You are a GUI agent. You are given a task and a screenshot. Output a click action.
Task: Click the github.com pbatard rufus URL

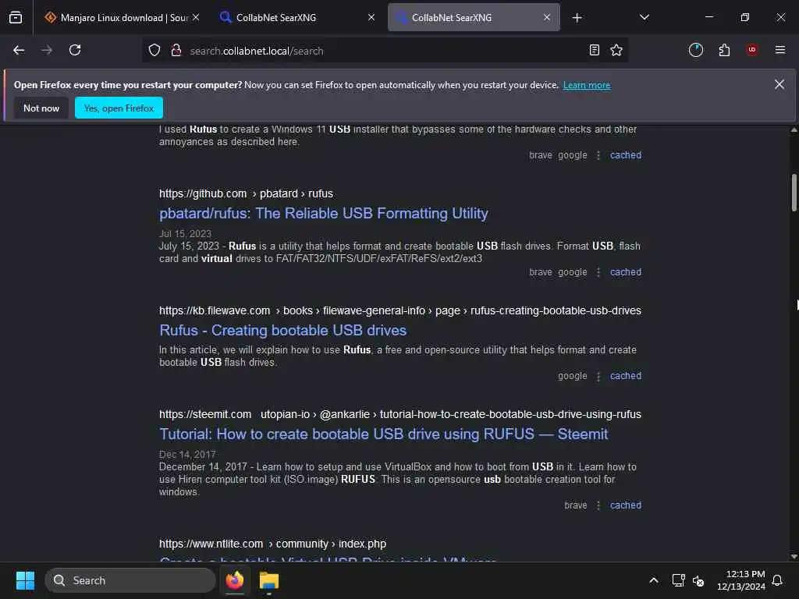coord(246,193)
